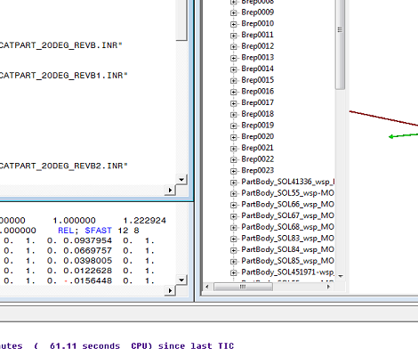This screenshot has width=418, height=349.
Task: Click the editor pane scroll down arrow
Action: 181,180
